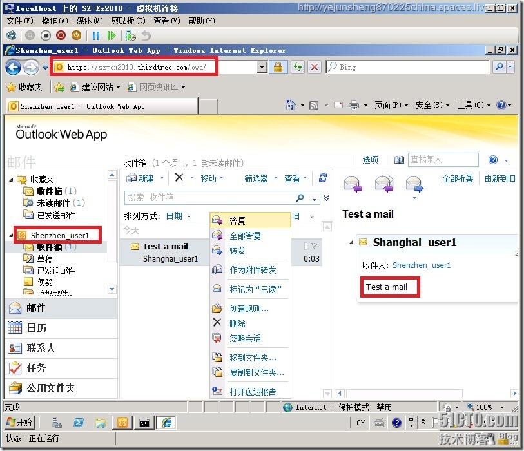
Task: Click the IE forward arrow button
Action: (x=31, y=68)
